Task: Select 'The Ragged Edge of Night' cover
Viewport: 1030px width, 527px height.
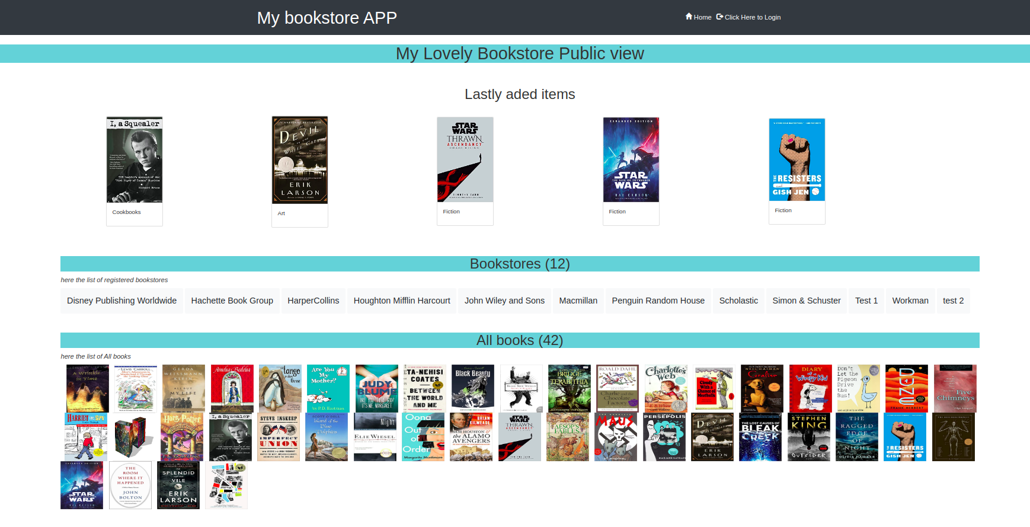Action: click(857, 437)
